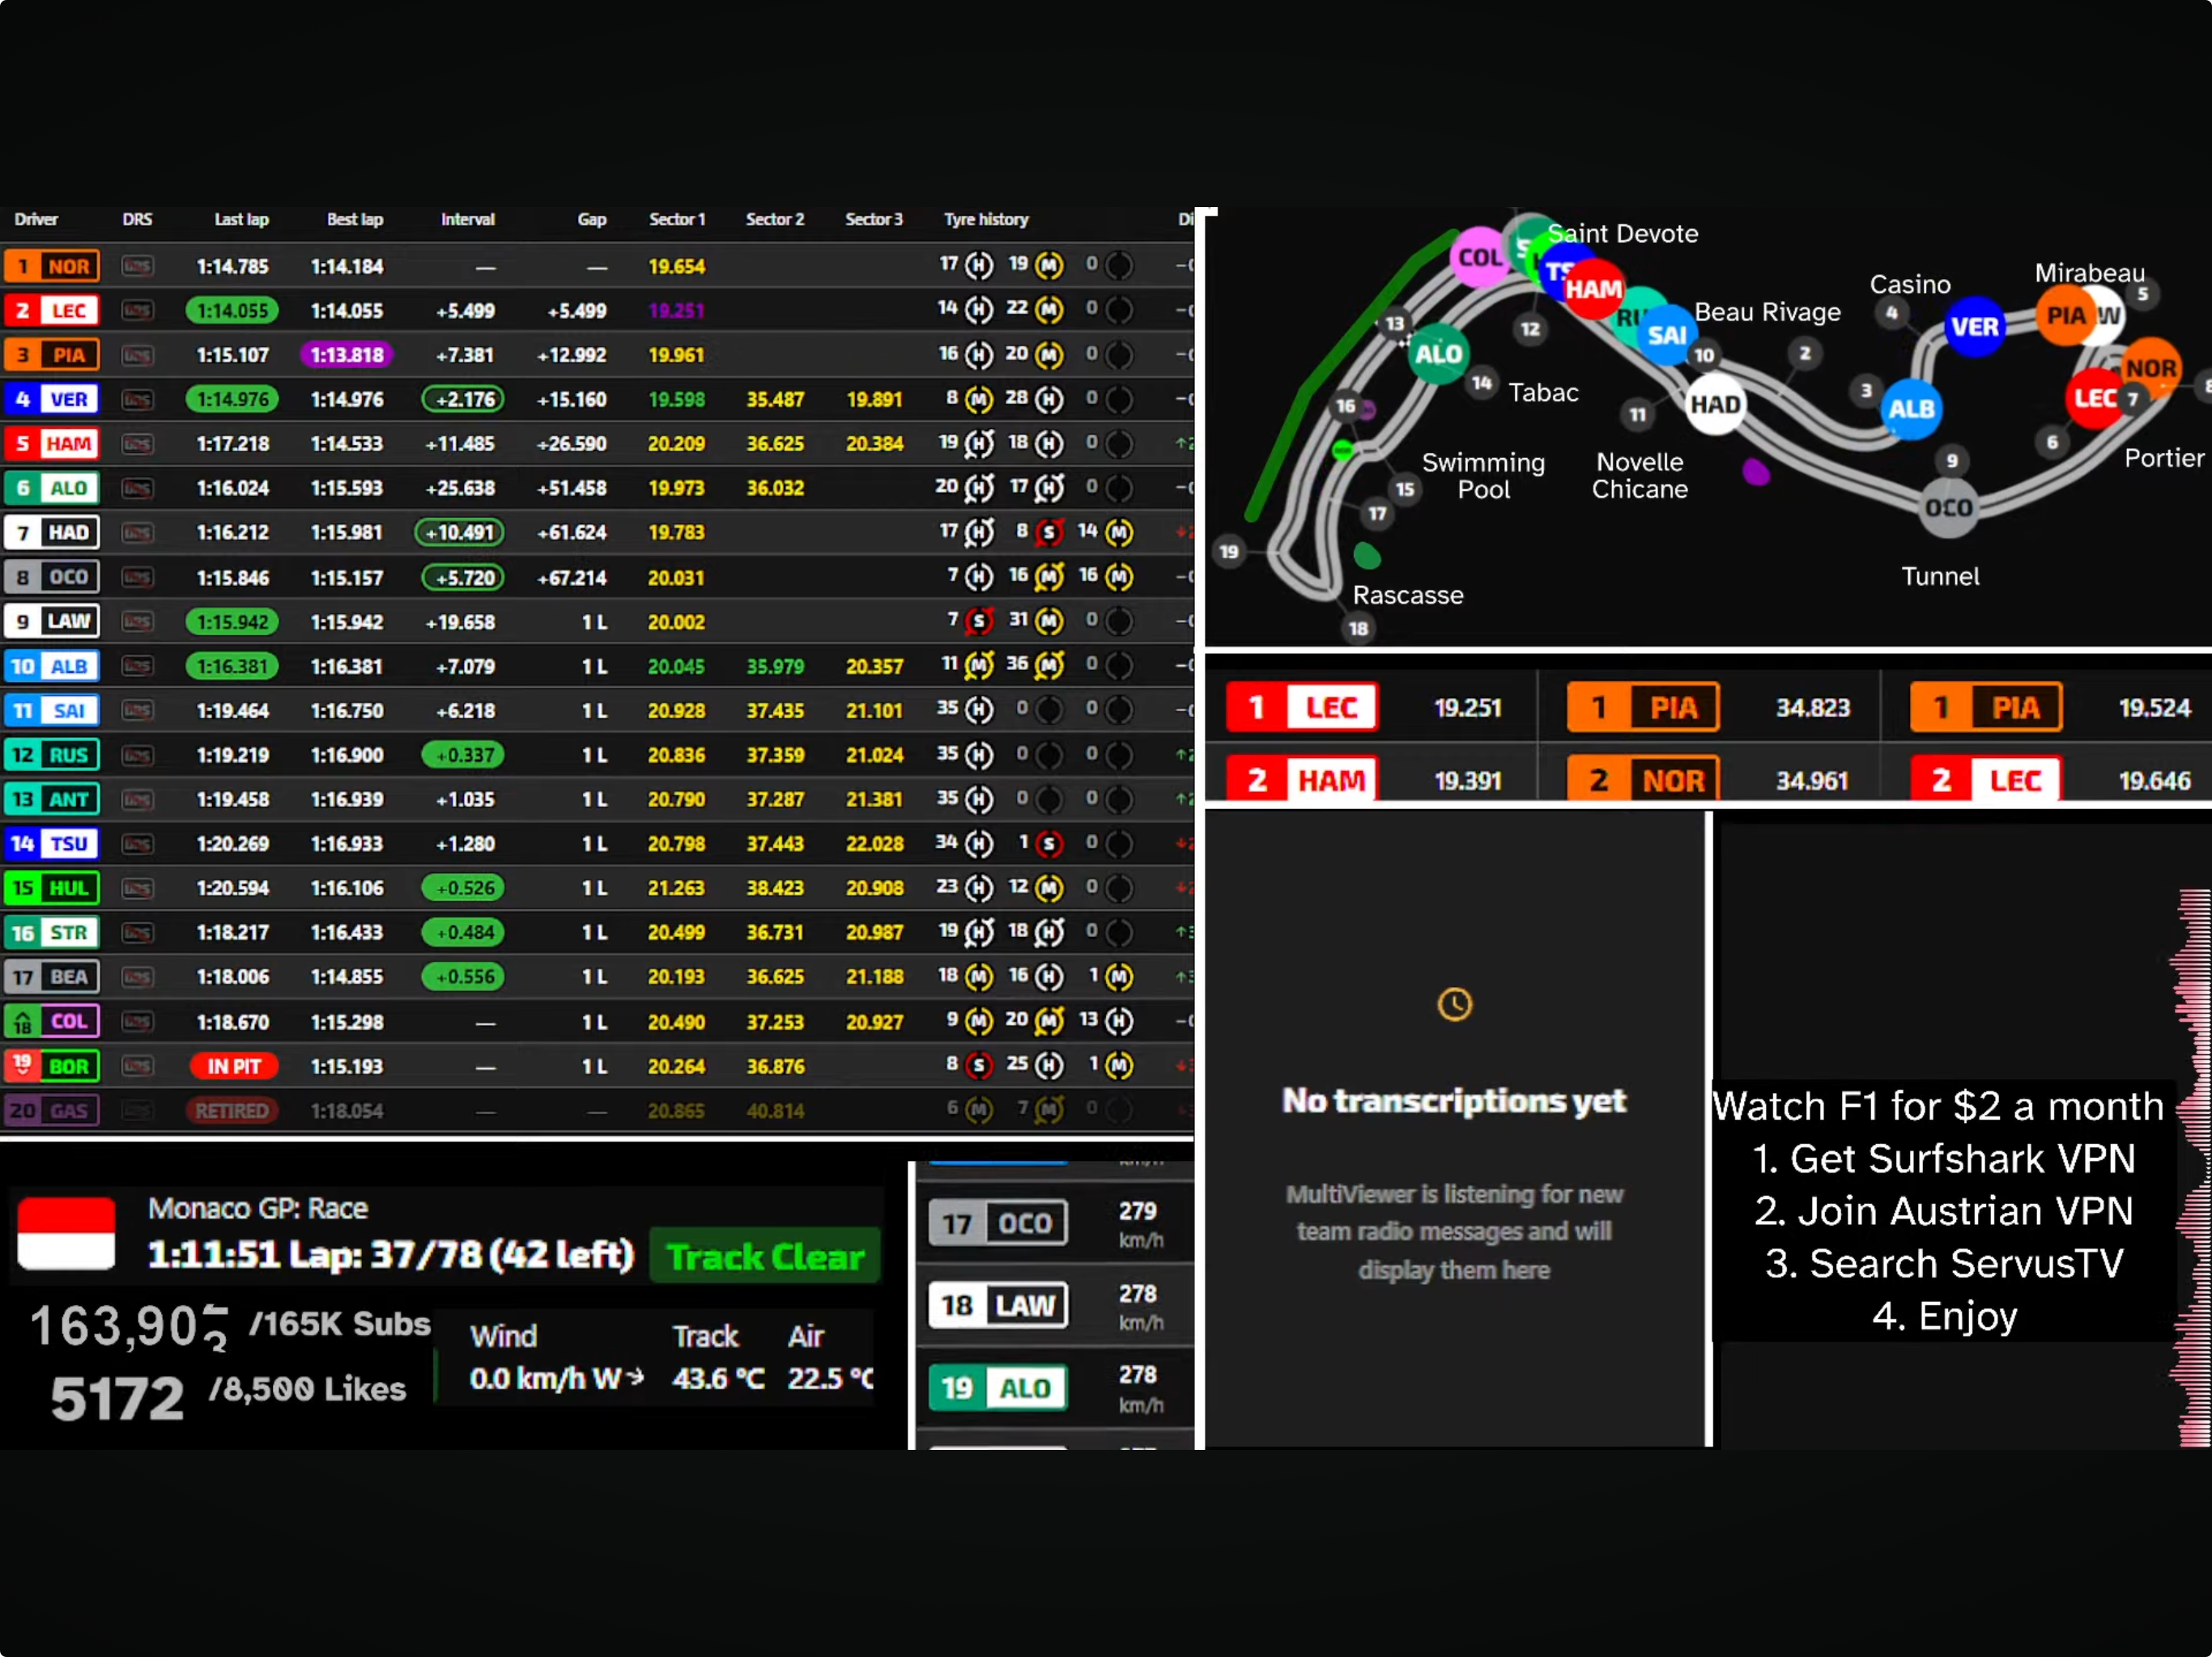Click the IN PIT badge for BOR
The height and width of the screenshot is (1657, 2212).
coord(233,1066)
